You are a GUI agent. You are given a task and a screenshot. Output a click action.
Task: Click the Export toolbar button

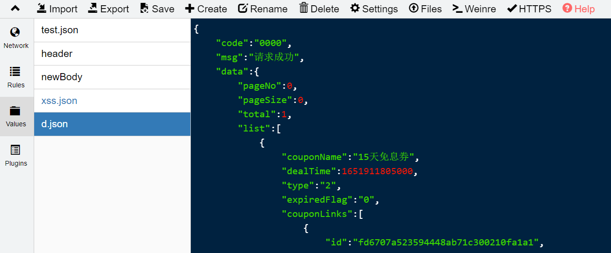[108, 9]
